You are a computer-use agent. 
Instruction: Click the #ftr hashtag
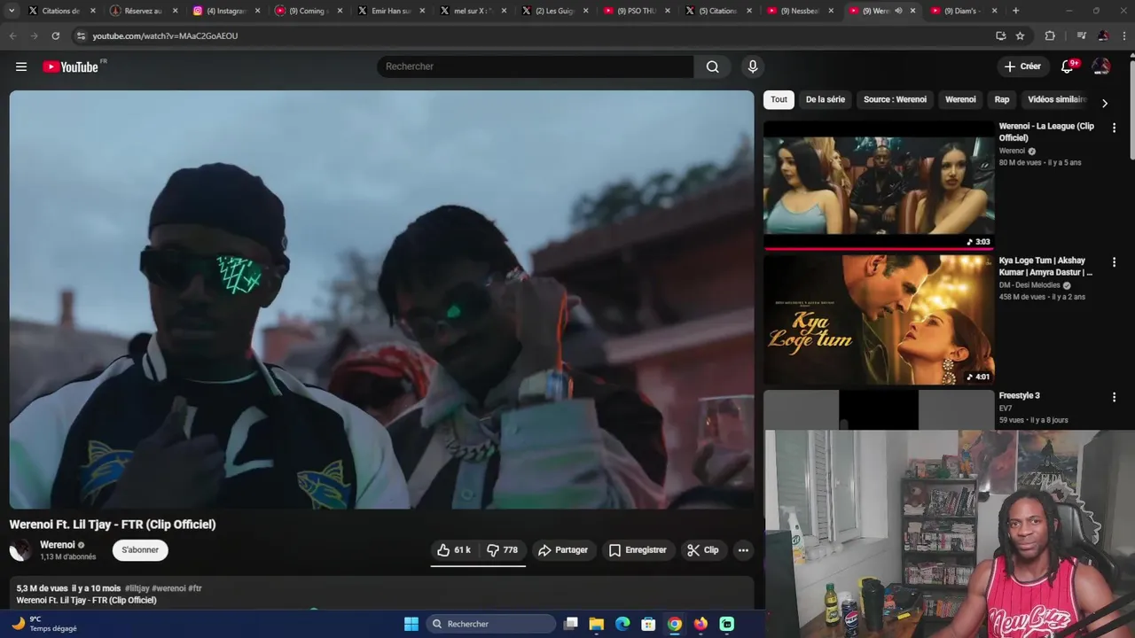(x=195, y=588)
